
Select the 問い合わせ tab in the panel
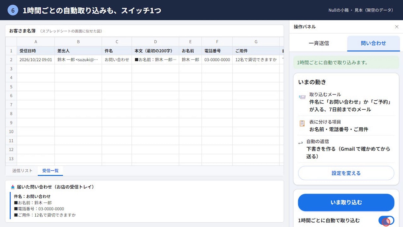click(373, 43)
